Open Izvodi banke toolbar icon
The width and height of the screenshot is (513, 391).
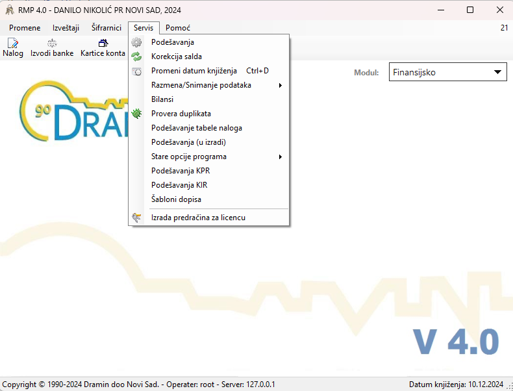point(52,48)
